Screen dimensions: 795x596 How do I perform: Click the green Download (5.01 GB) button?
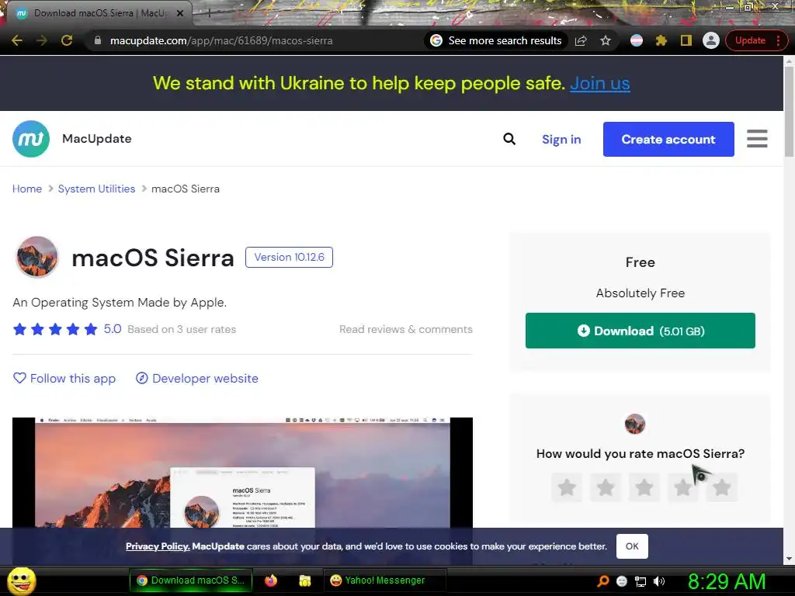pos(640,331)
